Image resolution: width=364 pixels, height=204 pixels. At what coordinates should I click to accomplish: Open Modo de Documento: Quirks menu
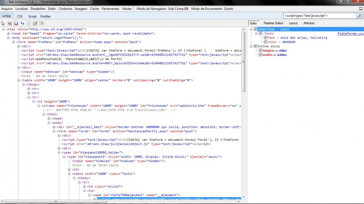(212, 9)
